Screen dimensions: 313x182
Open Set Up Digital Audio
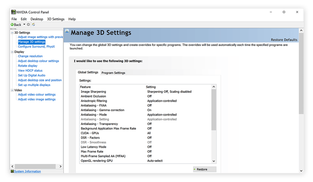(x=32, y=75)
